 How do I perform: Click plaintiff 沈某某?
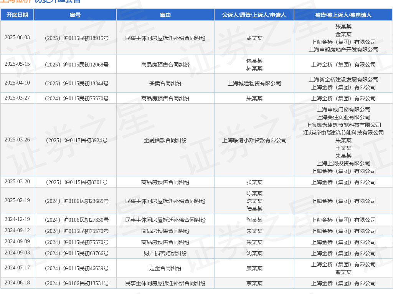tap(254, 253)
